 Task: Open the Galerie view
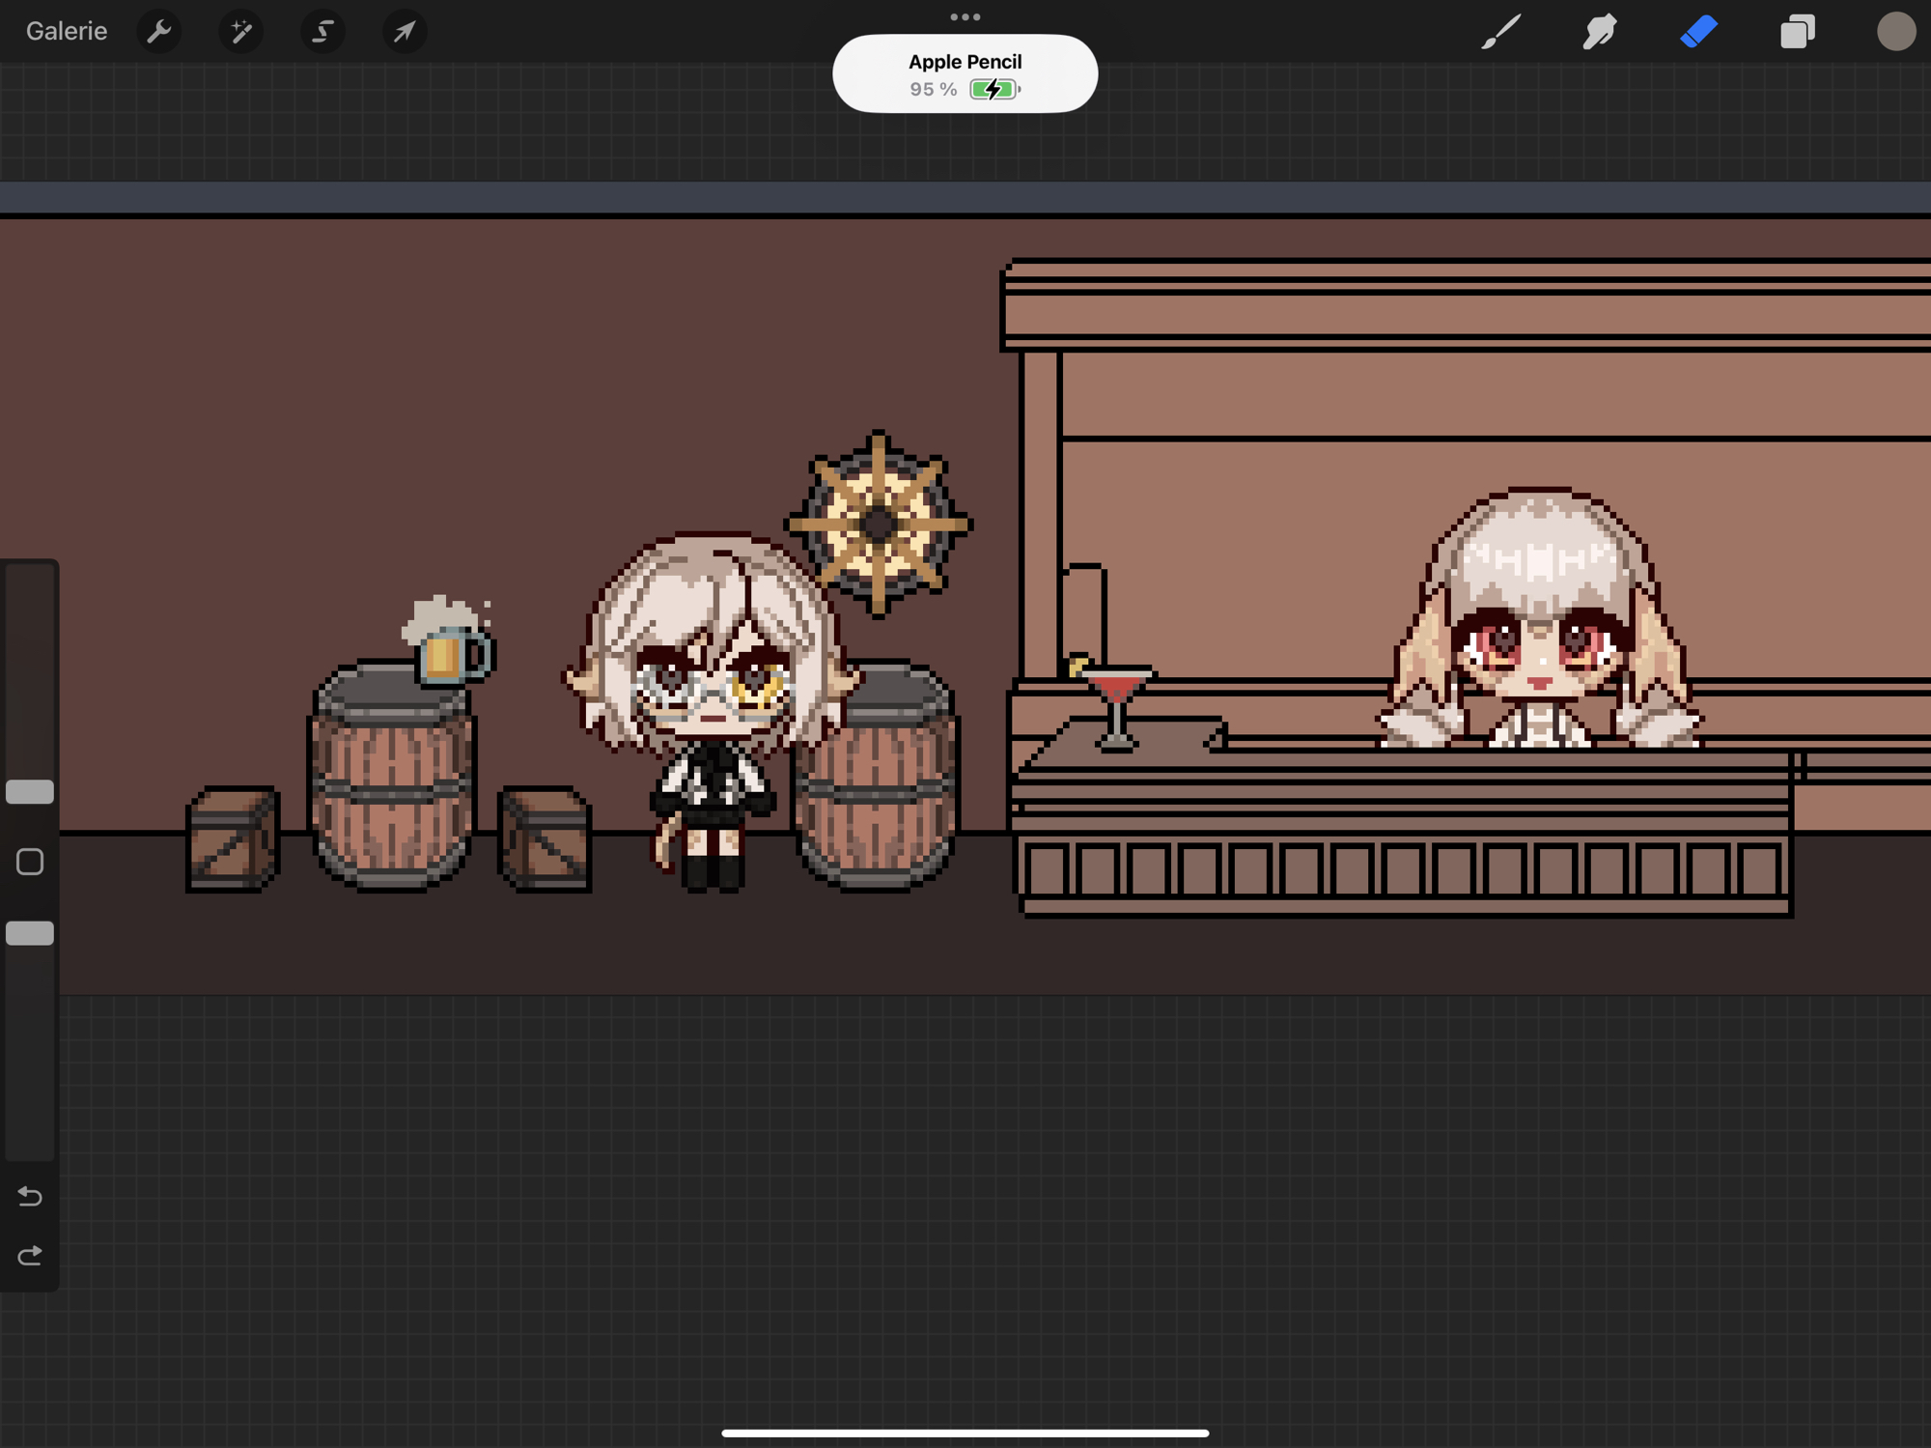[66, 31]
